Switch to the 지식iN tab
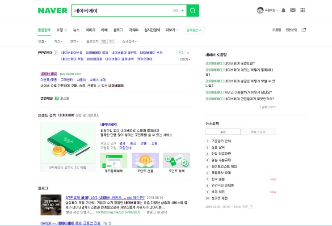Image resolution: width=332 pixels, height=226 pixels. point(134,30)
